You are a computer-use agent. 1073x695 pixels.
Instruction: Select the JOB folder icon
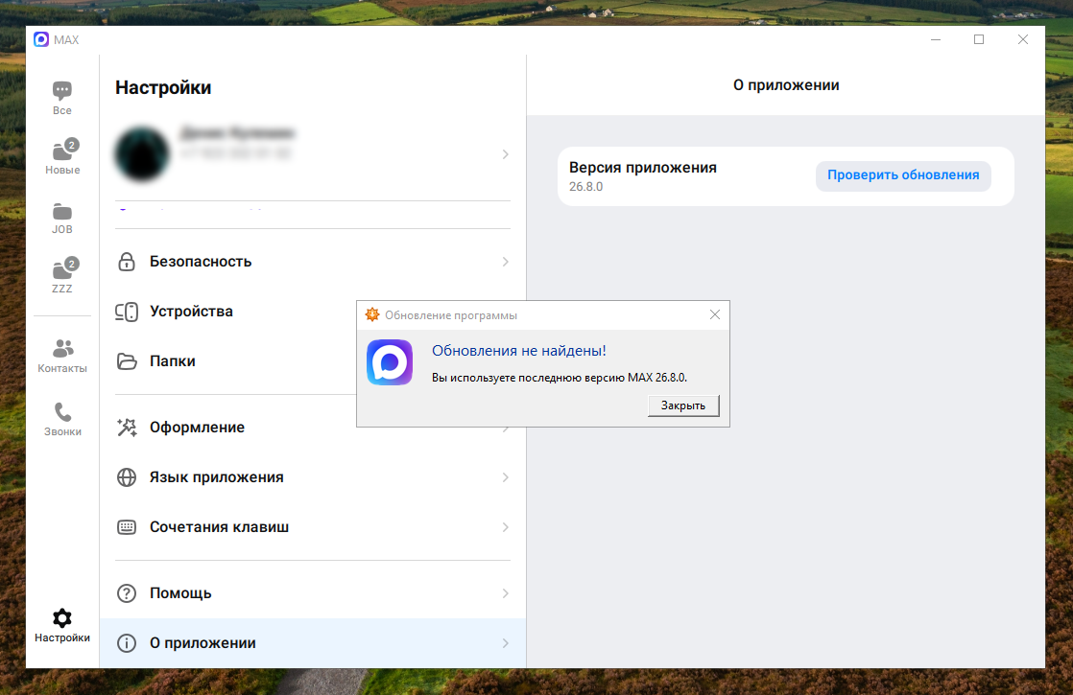(62, 212)
